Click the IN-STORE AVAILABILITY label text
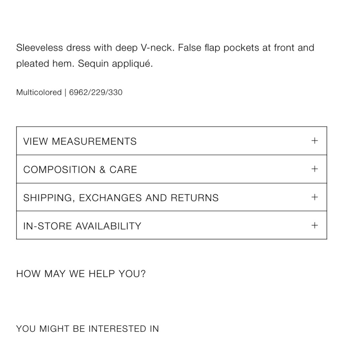 tap(82, 226)
